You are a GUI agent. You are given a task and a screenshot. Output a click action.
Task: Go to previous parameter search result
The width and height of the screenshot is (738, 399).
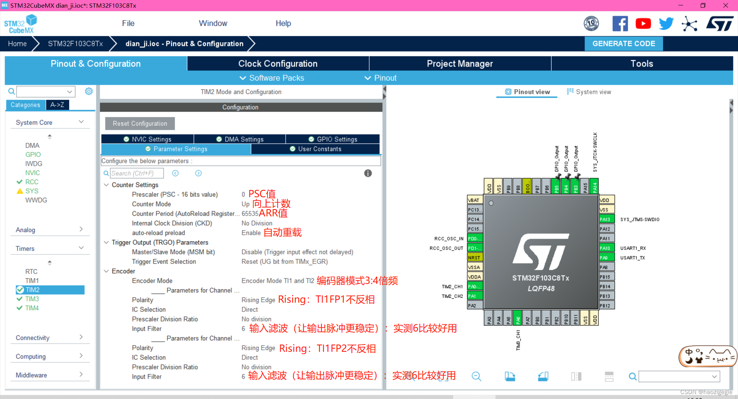click(x=175, y=173)
